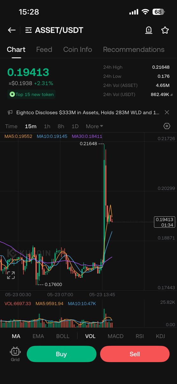
Task: Select the 1h interval
Action: (x=47, y=126)
